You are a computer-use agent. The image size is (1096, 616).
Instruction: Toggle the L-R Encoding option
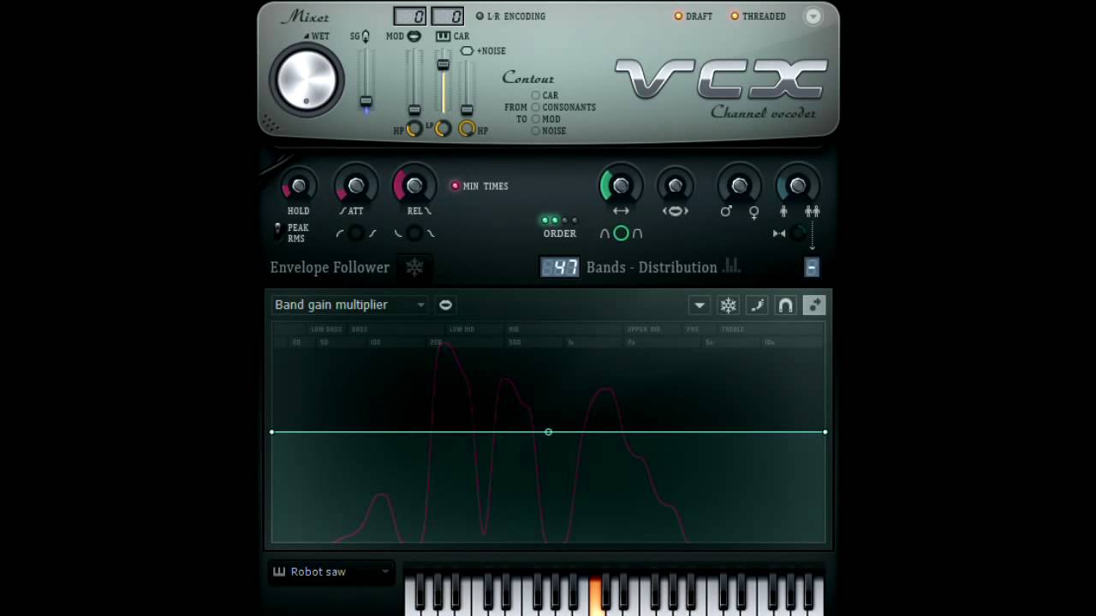(x=479, y=16)
